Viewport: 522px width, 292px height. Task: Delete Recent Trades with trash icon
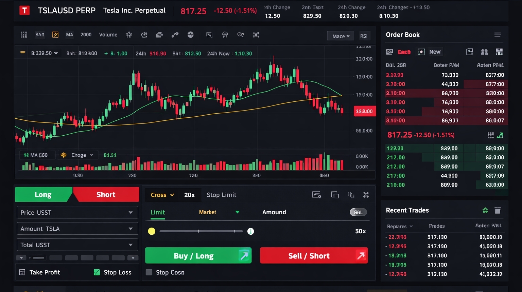tap(498, 211)
